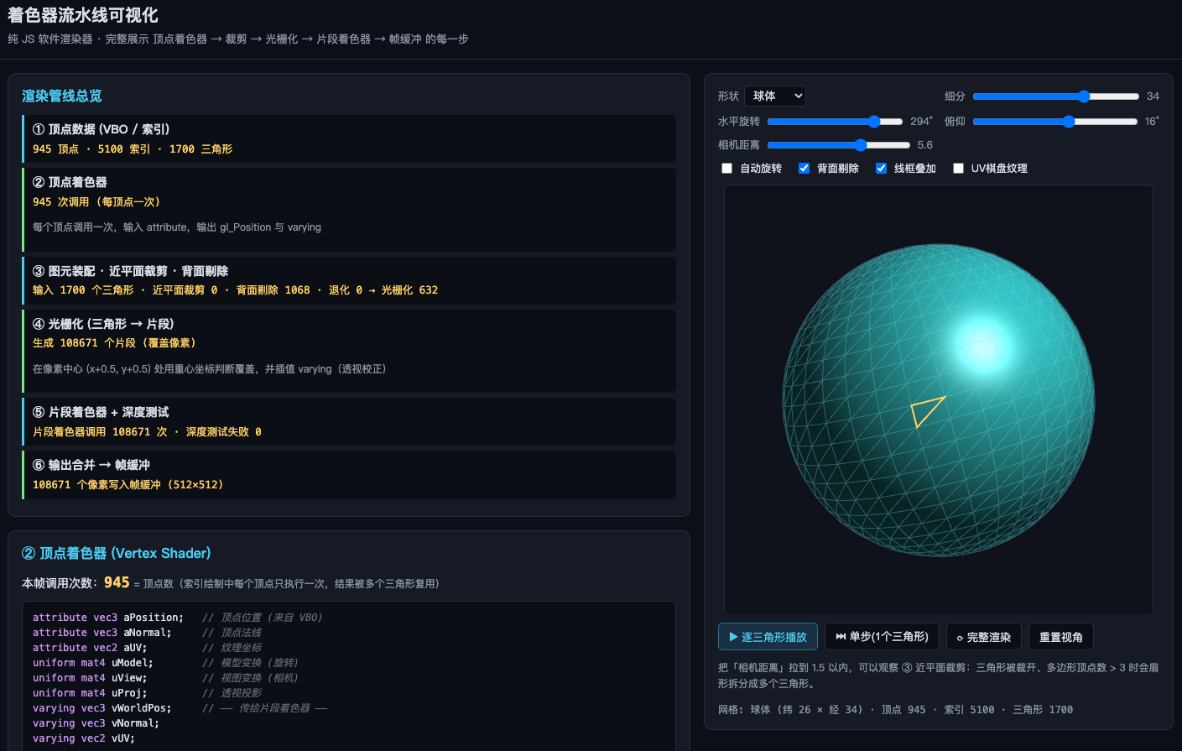Click the 水平旋转 value 294°
Viewport: 1182px width, 751px height.
[x=921, y=122]
